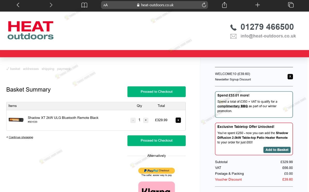
Task: Go to the shipping checkout step
Action: (48, 69)
